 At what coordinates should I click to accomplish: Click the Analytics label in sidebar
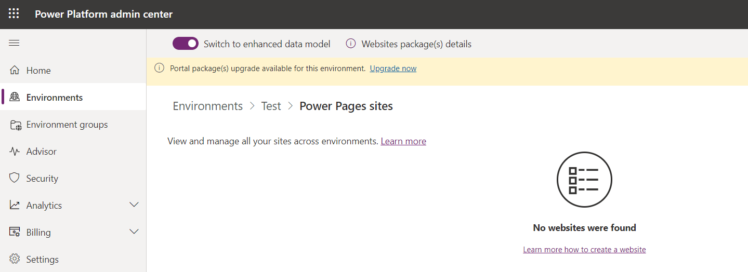tap(44, 206)
